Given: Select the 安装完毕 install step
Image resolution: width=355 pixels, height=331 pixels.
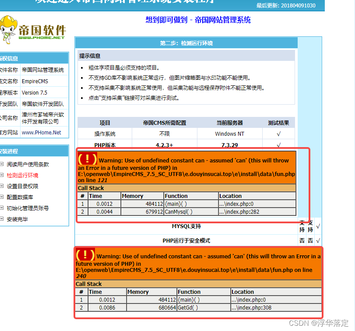Looking at the screenshot, I should (17, 219).
